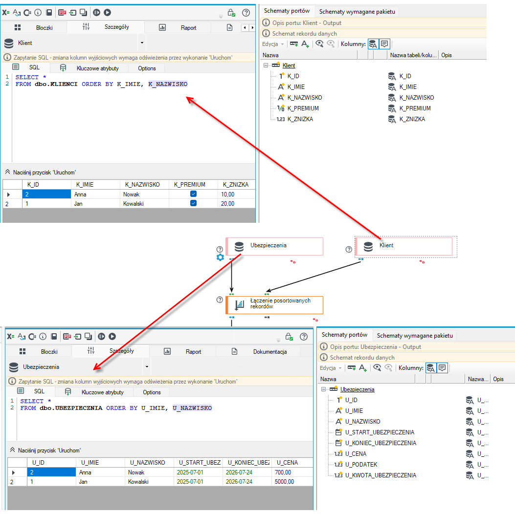The image size is (515, 514).
Task: Click the question mark beside Łączenie posortowanych rekordów block
Action: click(x=220, y=300)
